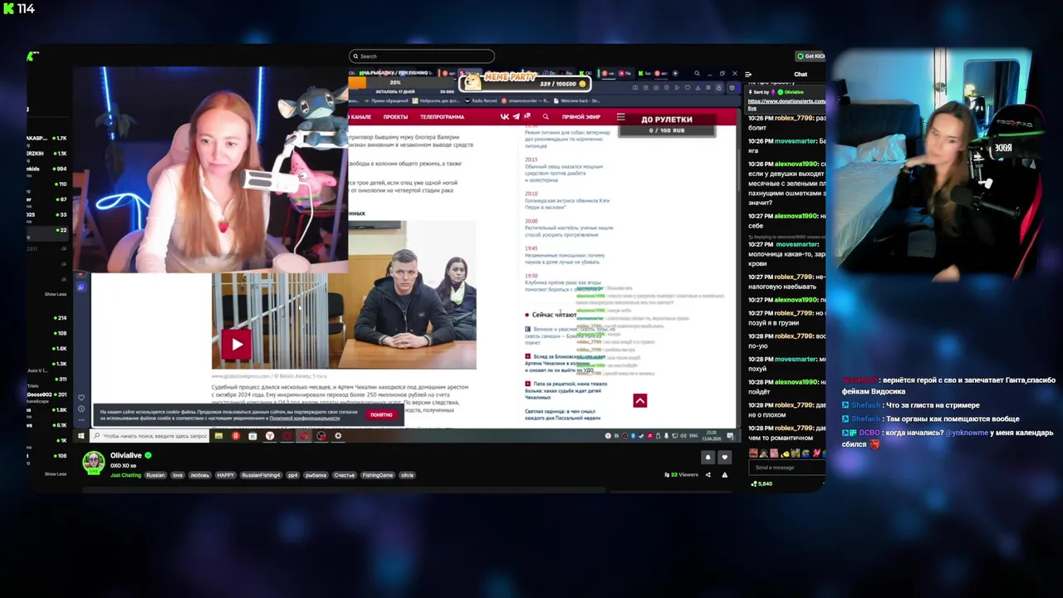
Task: Click the red scroll-to-top arrow button
Action: [639, 400]
